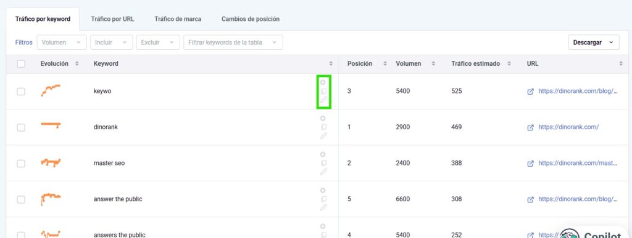Click the plus icon for master seo
The image size is (632, 238).
[323, 154]
